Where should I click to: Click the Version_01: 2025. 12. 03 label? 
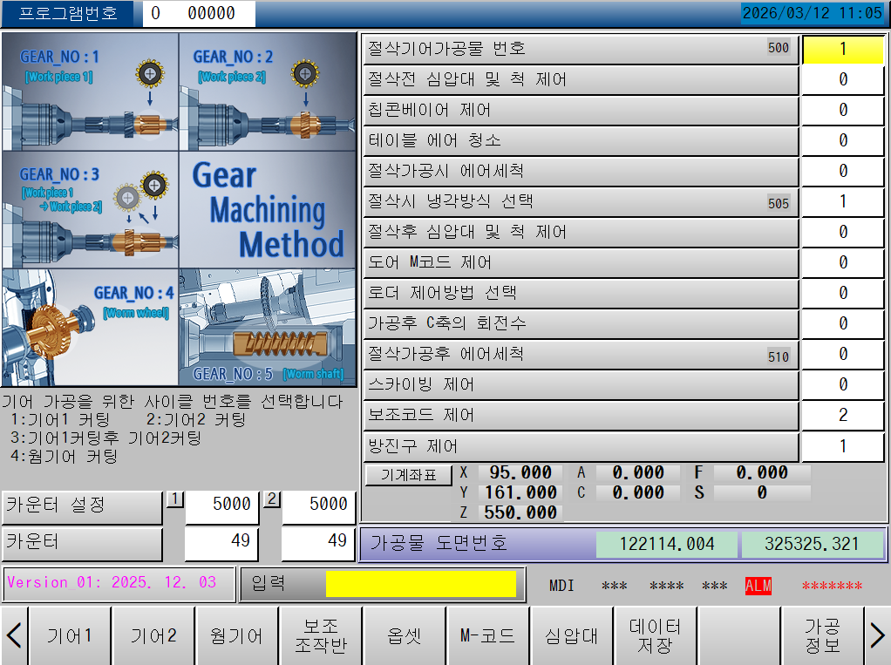(x=119, y=584)
